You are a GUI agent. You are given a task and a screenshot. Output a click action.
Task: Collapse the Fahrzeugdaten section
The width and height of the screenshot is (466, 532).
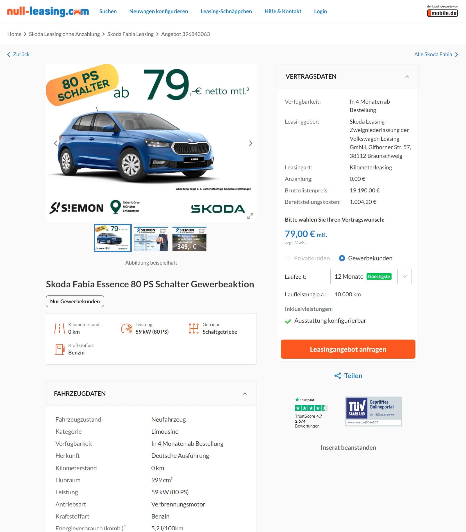click(x=245, y=394)
